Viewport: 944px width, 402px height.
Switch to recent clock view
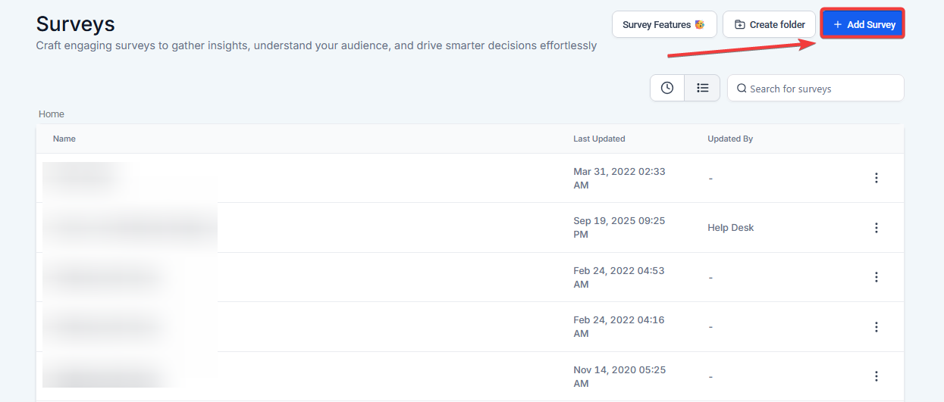pyautogui.click(x=667, y=88)
